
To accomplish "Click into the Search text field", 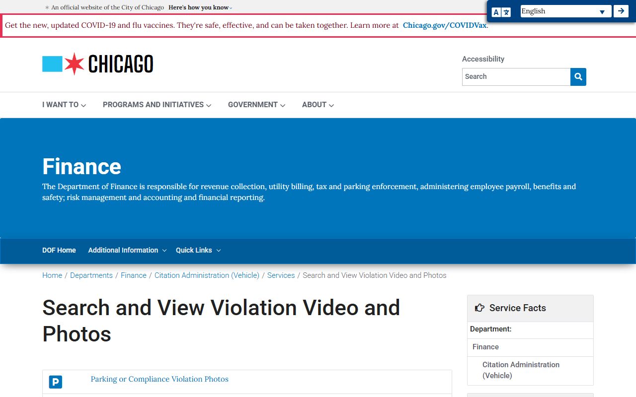I will [516, 77].
